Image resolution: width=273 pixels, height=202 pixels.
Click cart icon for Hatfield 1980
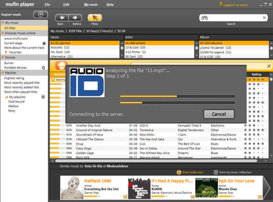125,197
